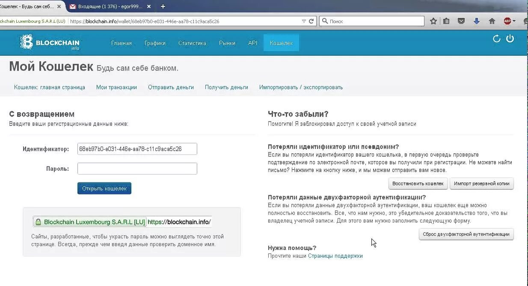
Task: Open Главная in site navigation
Action: [x=122, y=43]
